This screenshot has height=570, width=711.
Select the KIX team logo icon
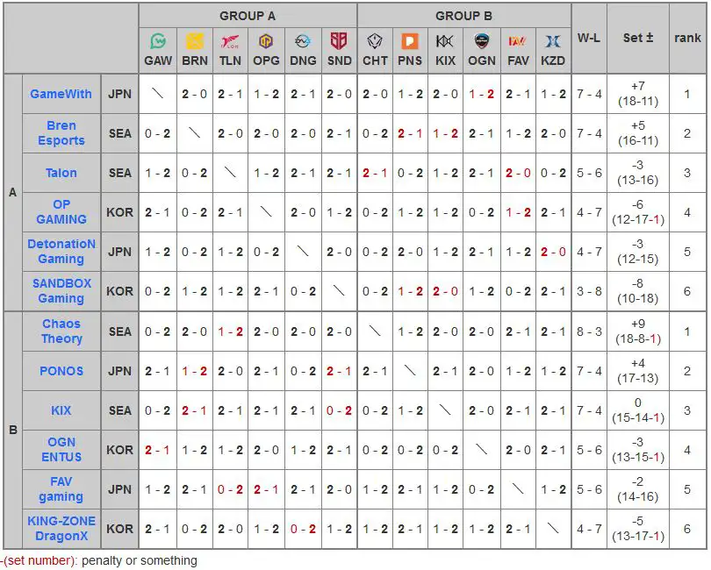446,40
